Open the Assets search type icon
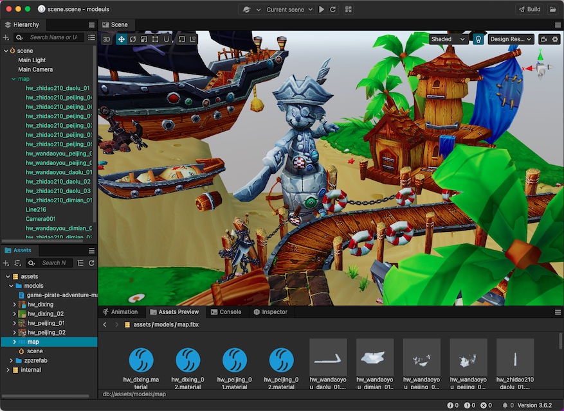Screen dimensions: 564x411 [x=32, y=263]
